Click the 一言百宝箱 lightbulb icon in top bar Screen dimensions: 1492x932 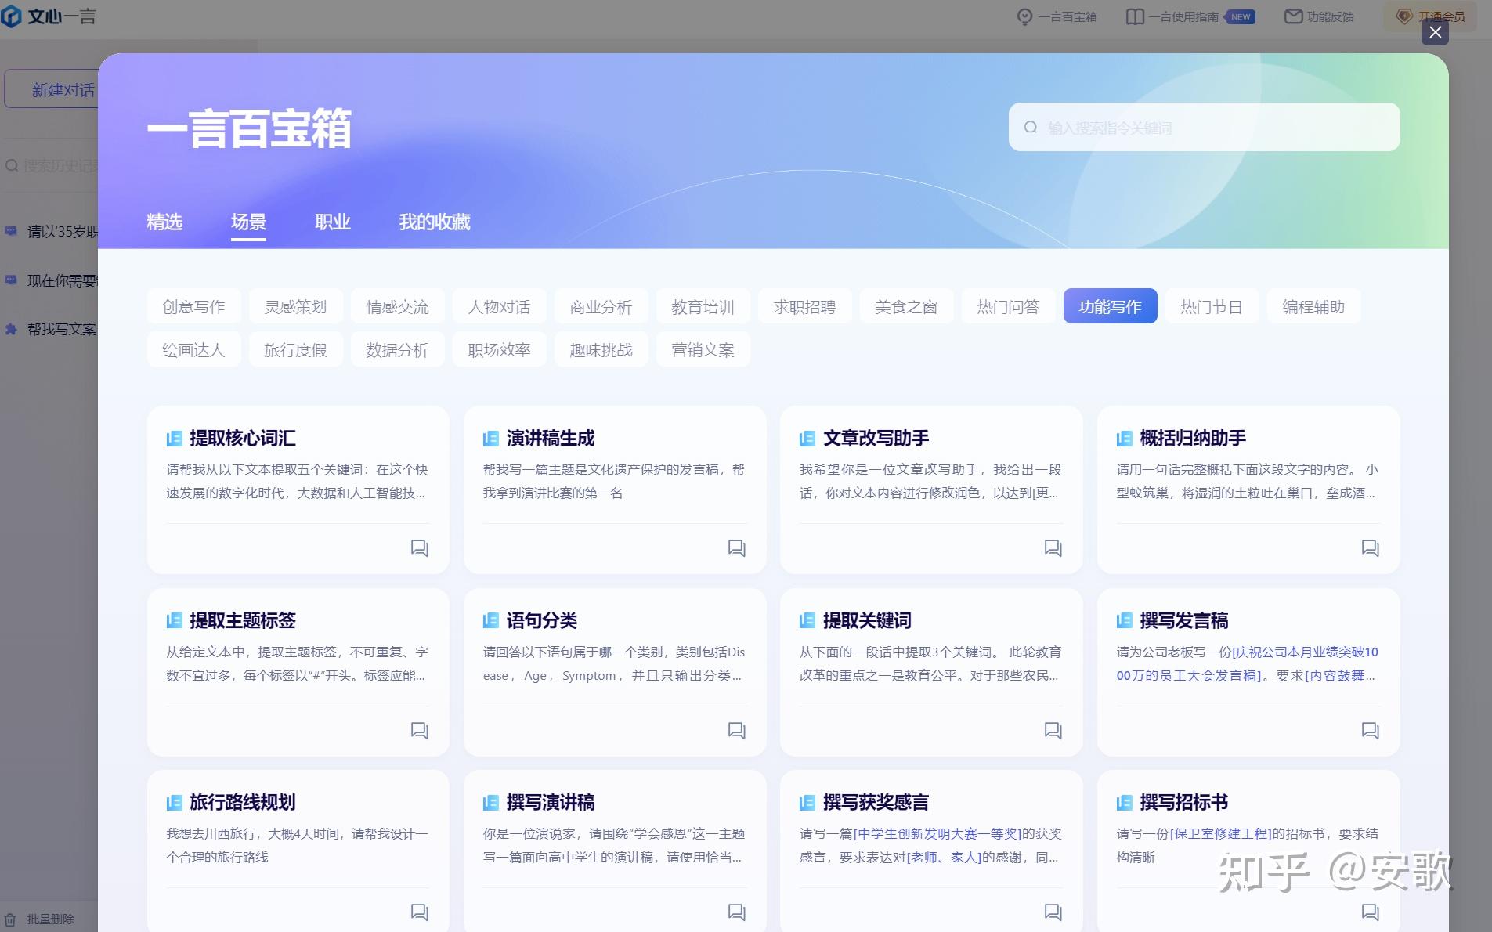tap(1024, 16)
